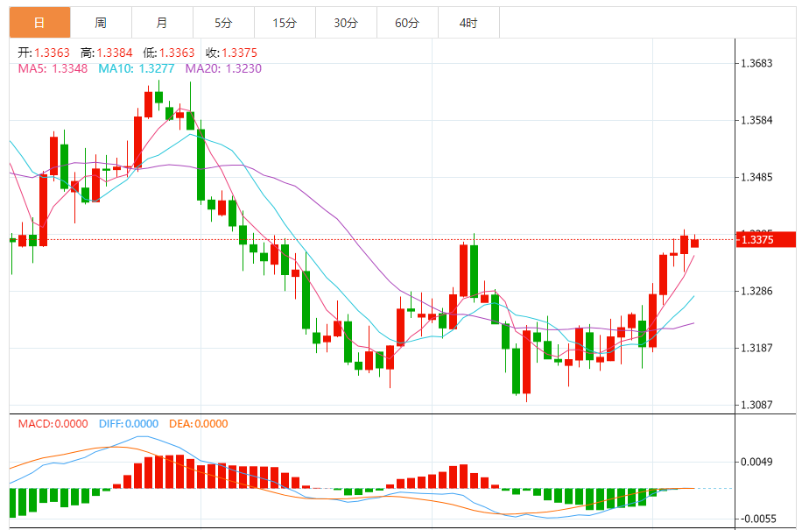Switch to the 周 weekly tab

point(101,23)
